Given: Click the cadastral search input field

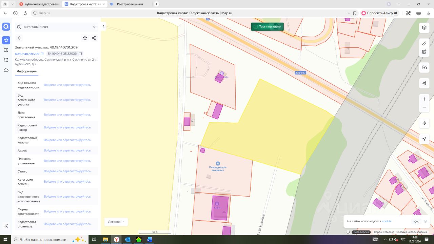Looking at the screenshot, I should [57, 27].
